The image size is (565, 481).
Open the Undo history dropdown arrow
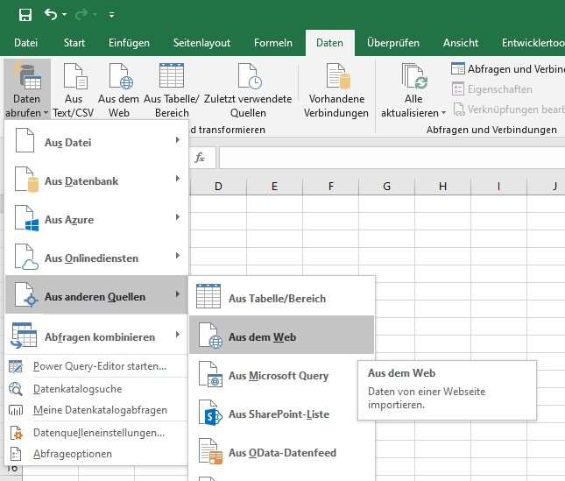point(65,15)
